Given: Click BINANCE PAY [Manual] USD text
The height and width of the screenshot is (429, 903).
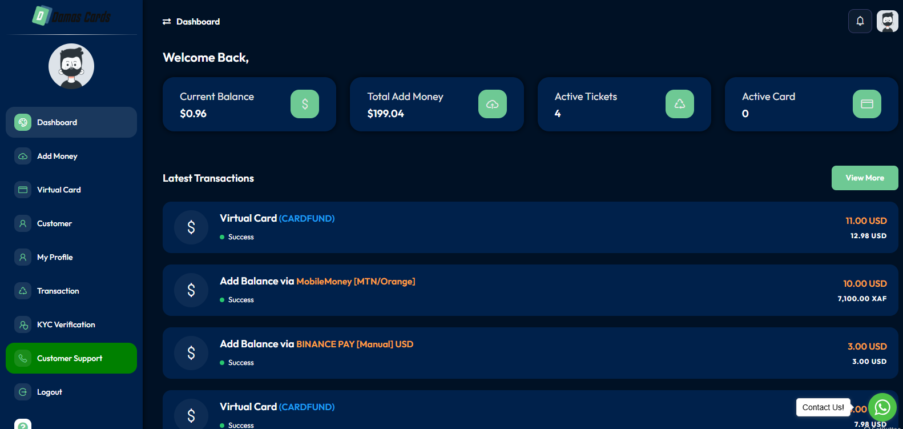Looking at the screenshot, I should [x=354, y=344].
